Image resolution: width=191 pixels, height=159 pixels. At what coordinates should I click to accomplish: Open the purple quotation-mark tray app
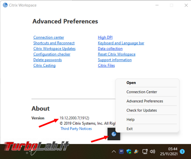(x=121, y=151)
